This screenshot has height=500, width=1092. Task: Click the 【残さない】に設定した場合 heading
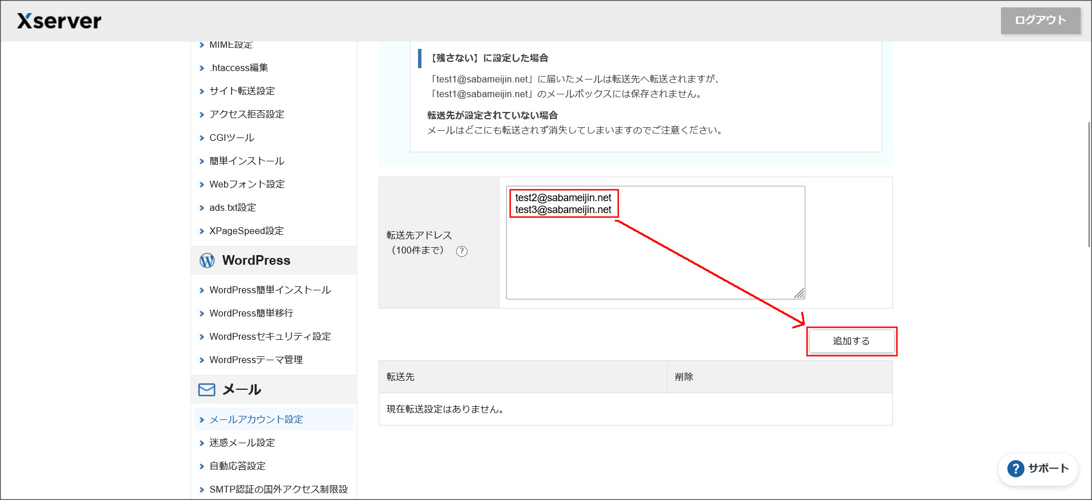click(x=488, y=58)
